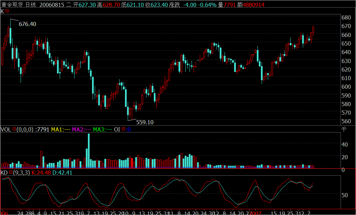Click the volume 量7791 in header
356x215 pixels.
(226, 5)
